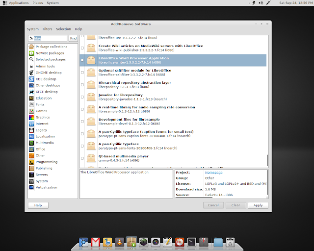This screenshot has width=314, height=251.
Task: Click the Apply button
Action: pos(258,205)
